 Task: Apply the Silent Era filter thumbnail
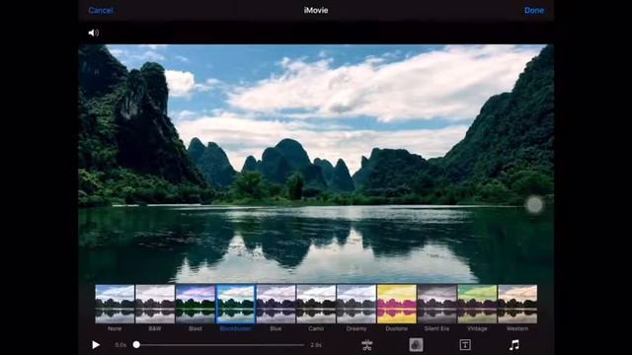(x=437, y=305)
